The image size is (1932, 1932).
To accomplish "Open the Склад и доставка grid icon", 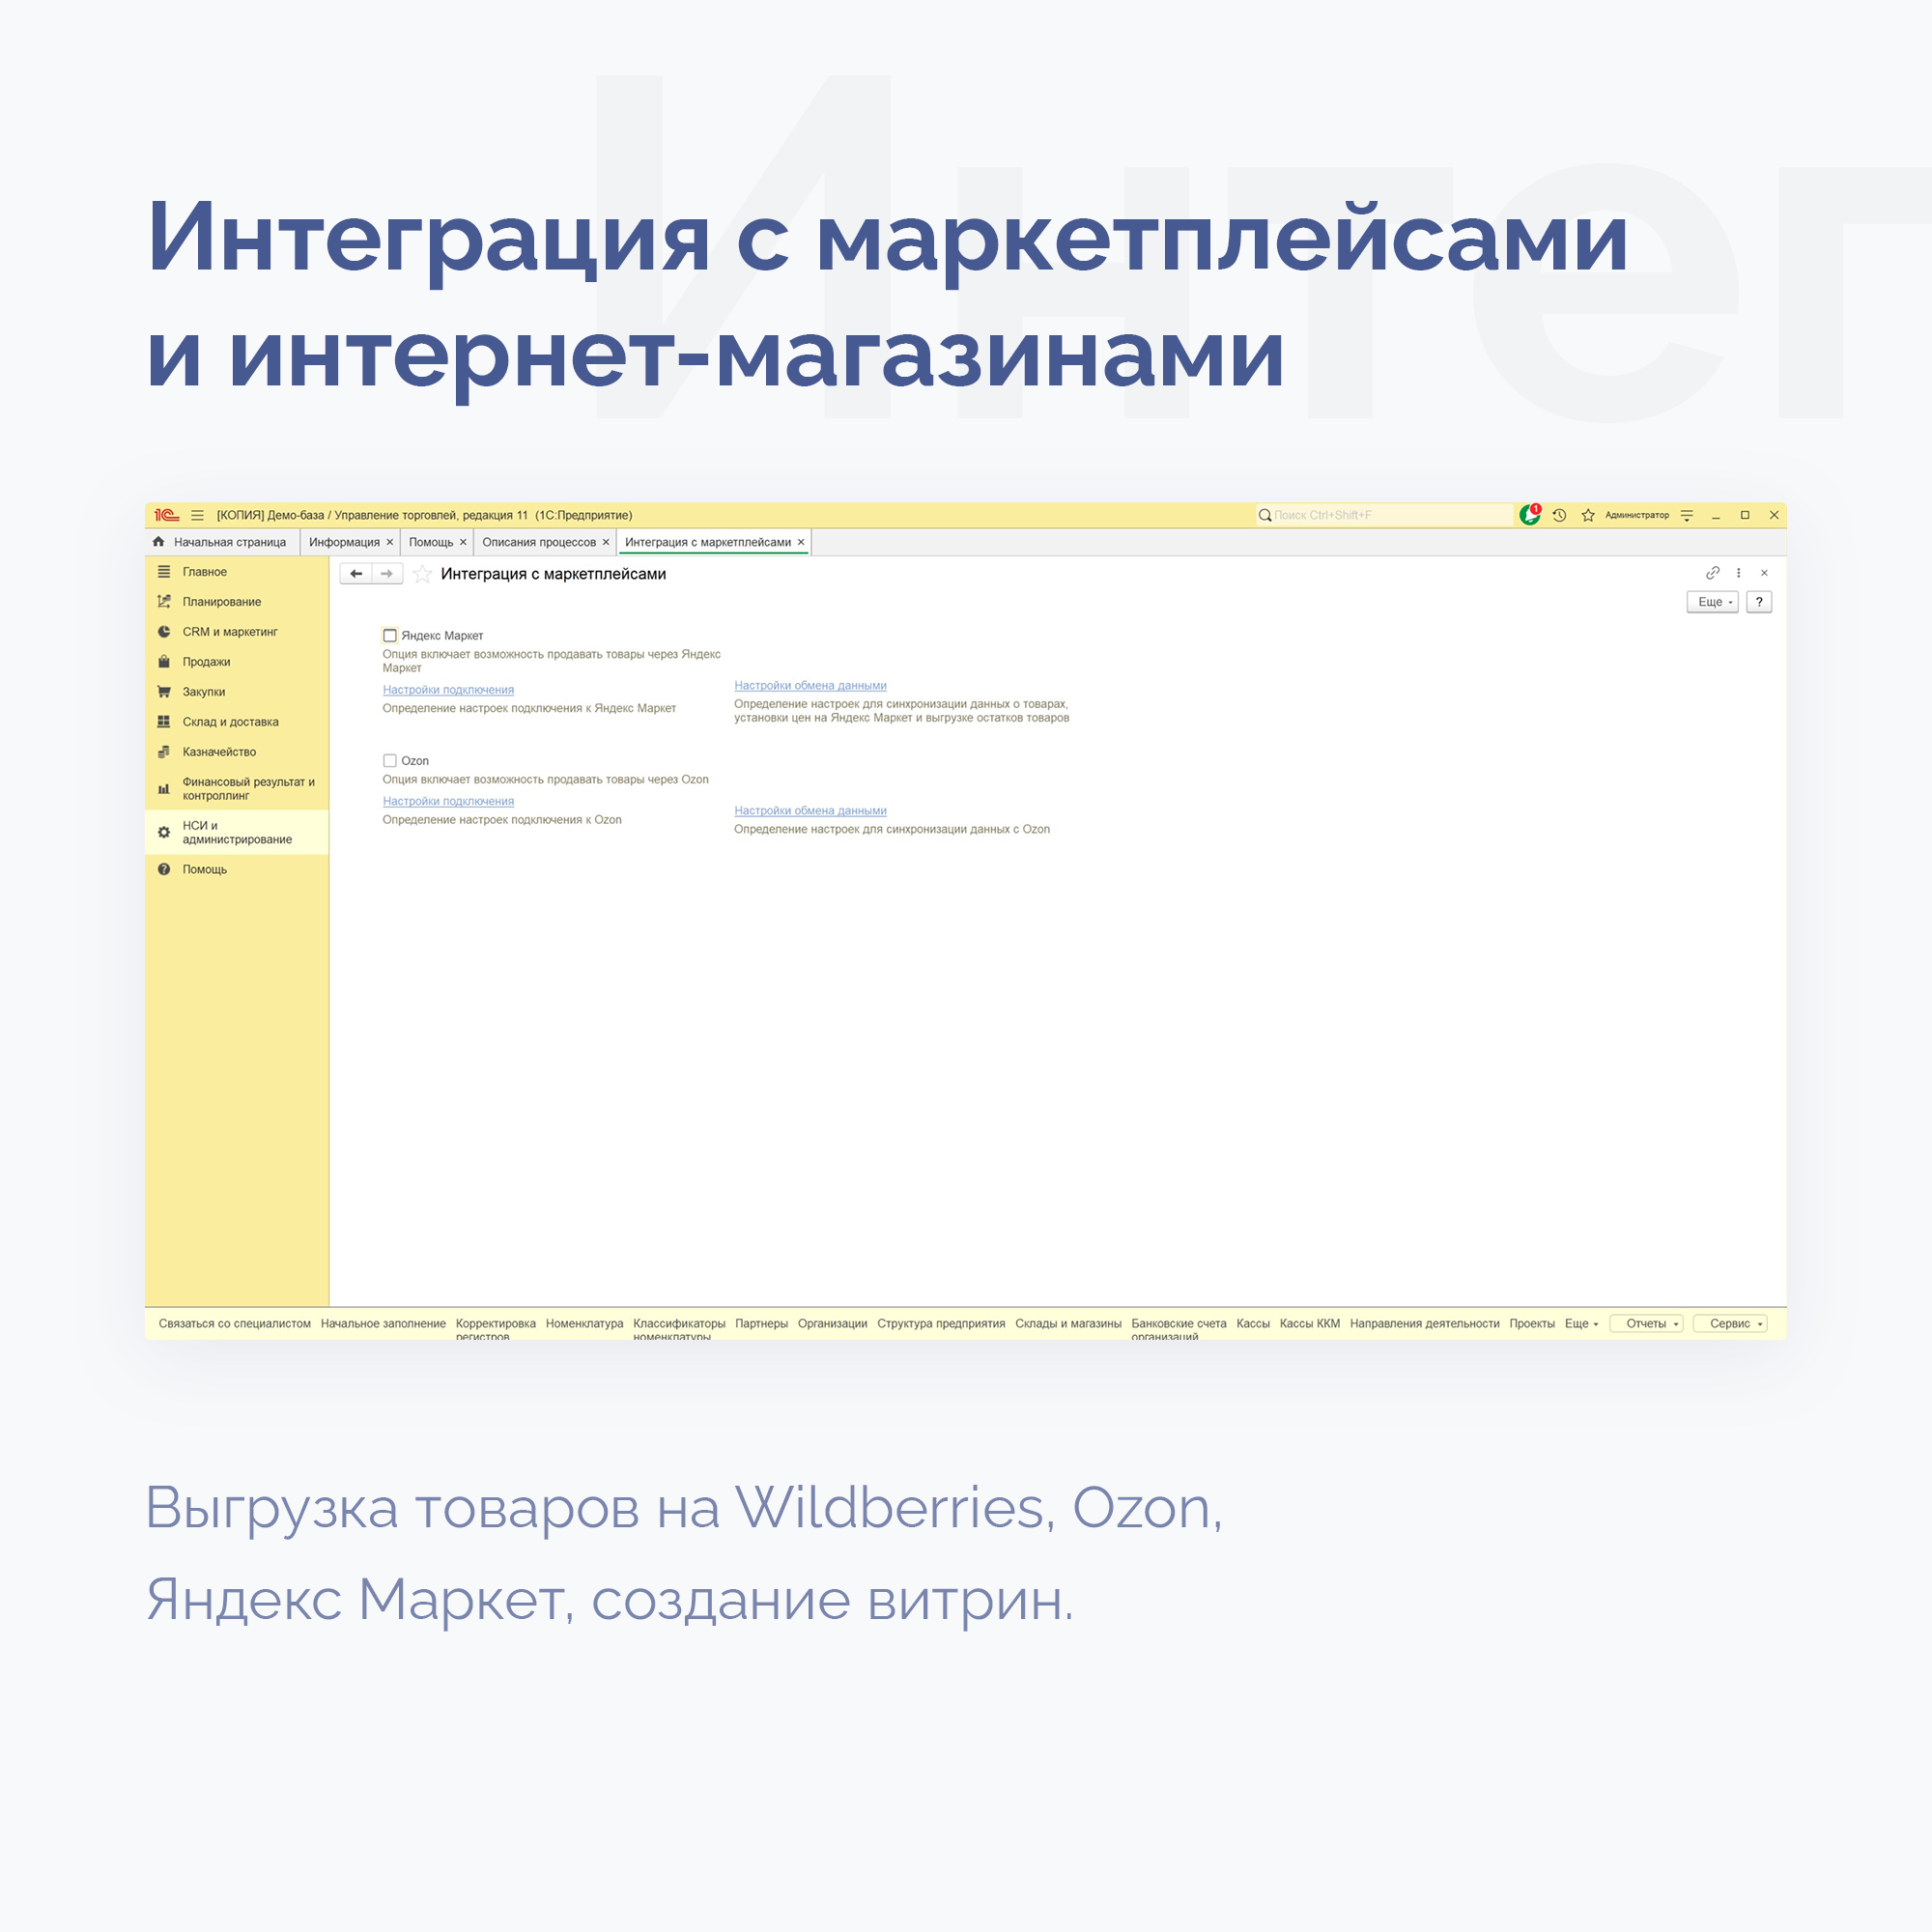I will (x=164, y=721).
